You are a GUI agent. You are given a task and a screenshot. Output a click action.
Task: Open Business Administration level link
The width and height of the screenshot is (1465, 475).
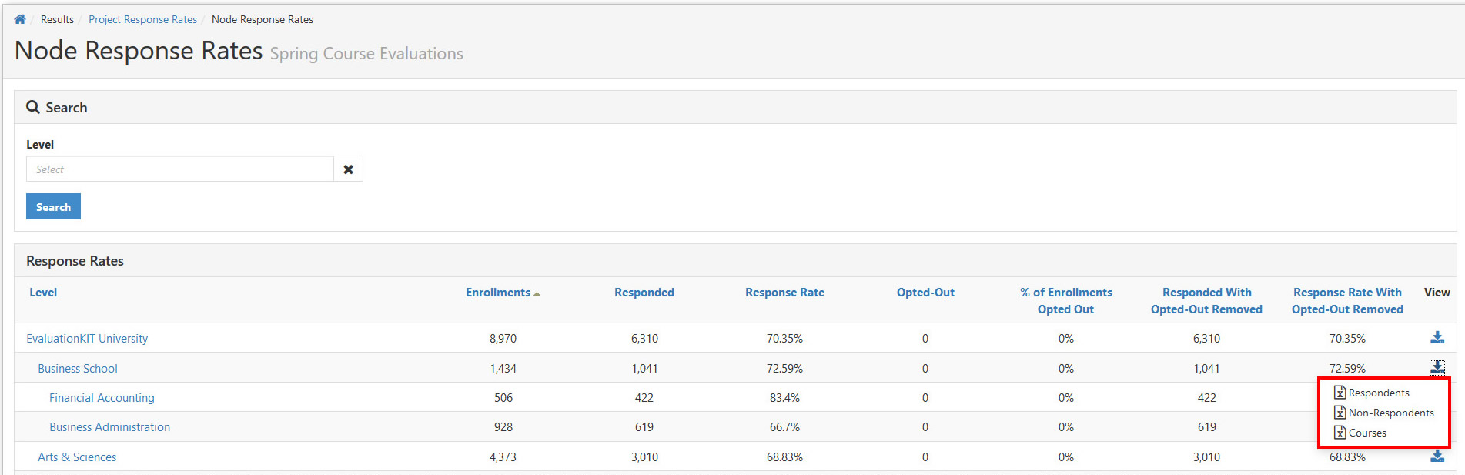point(109,427)
